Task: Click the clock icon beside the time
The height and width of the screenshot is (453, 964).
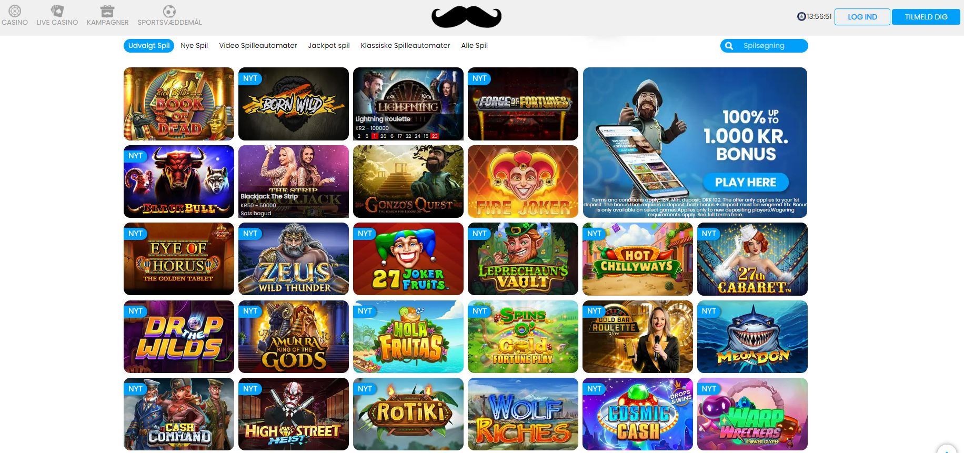Action: (x=801, y=17)
